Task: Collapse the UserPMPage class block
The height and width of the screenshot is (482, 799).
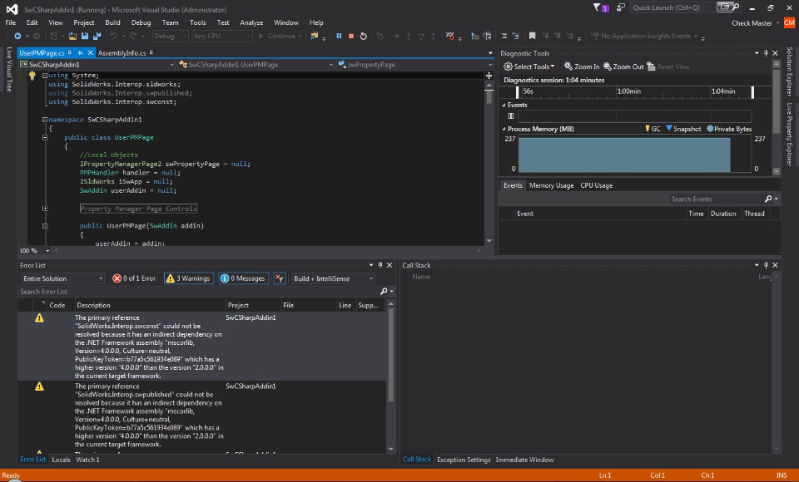Action: [x=45, y=137]
